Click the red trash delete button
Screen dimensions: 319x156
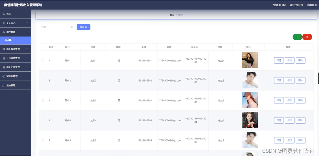pyautogui.click(x=307, y=37)
